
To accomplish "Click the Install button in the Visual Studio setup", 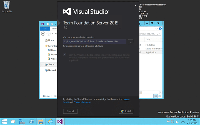I will [x=126, y=111].
